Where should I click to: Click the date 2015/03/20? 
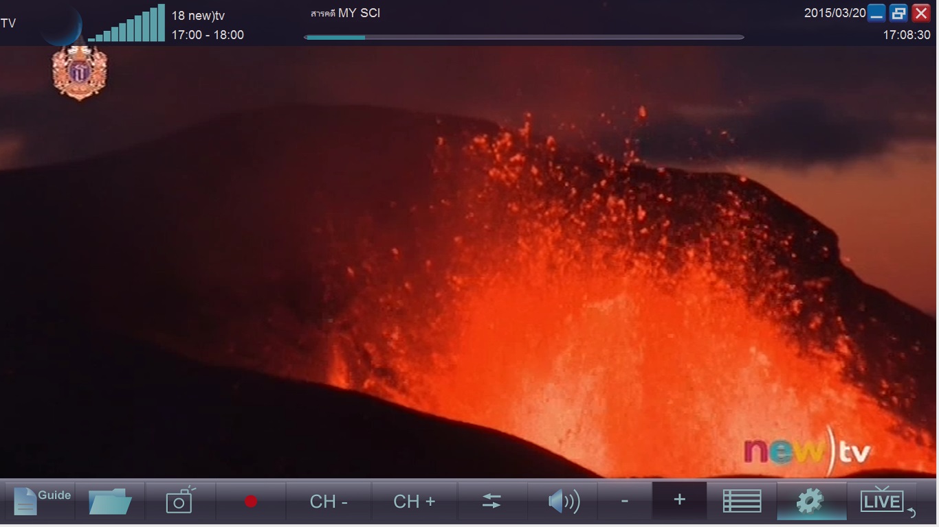point(835,13)
